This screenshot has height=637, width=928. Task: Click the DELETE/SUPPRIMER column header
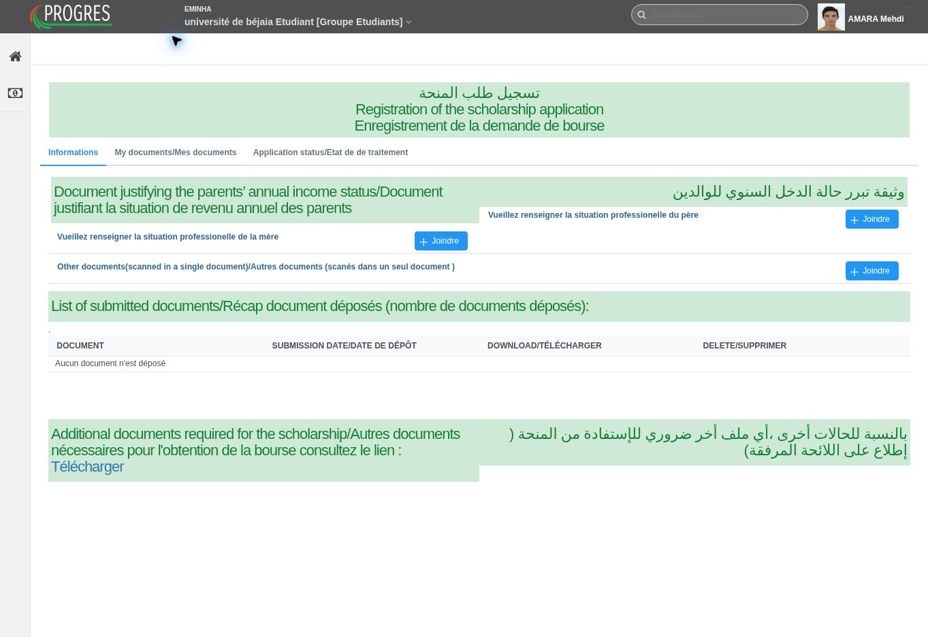[744, 346]
